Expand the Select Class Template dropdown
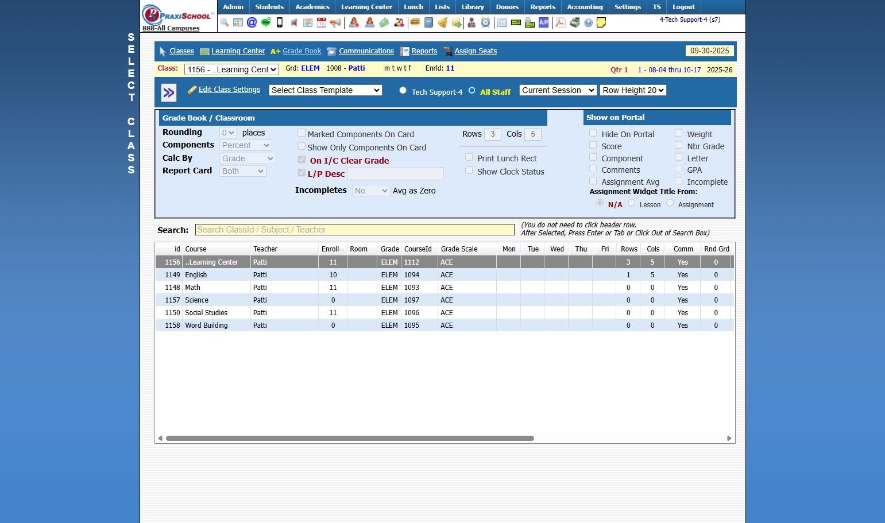Image resolution: width=885 pixels, height=523 pixels. [325, 90]
